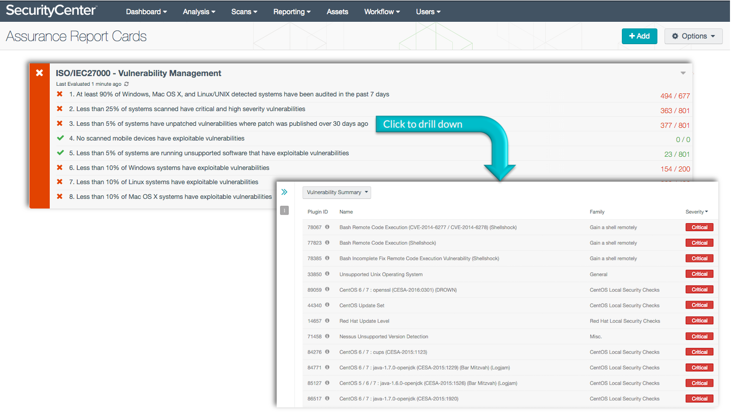Click Critical badge for plugin 78067
Viewport: 731px width, 416px height.
pyautogui.click(x=700, y=227)
